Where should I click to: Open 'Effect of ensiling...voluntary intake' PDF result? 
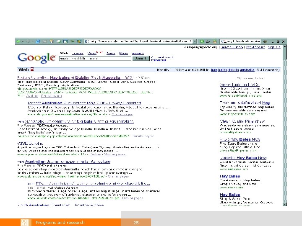(x=93, y=183)
